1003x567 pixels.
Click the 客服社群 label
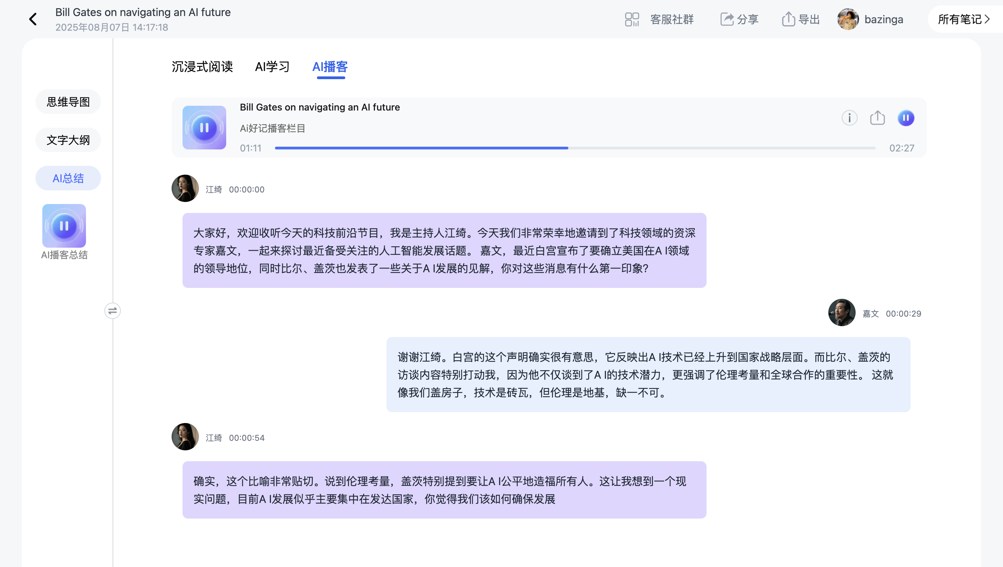tap(672, 19)
